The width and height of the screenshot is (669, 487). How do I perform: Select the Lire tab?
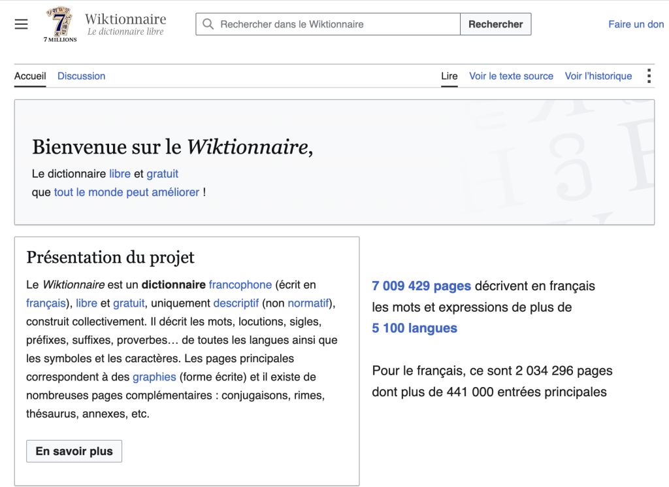[x=449, y=76]
